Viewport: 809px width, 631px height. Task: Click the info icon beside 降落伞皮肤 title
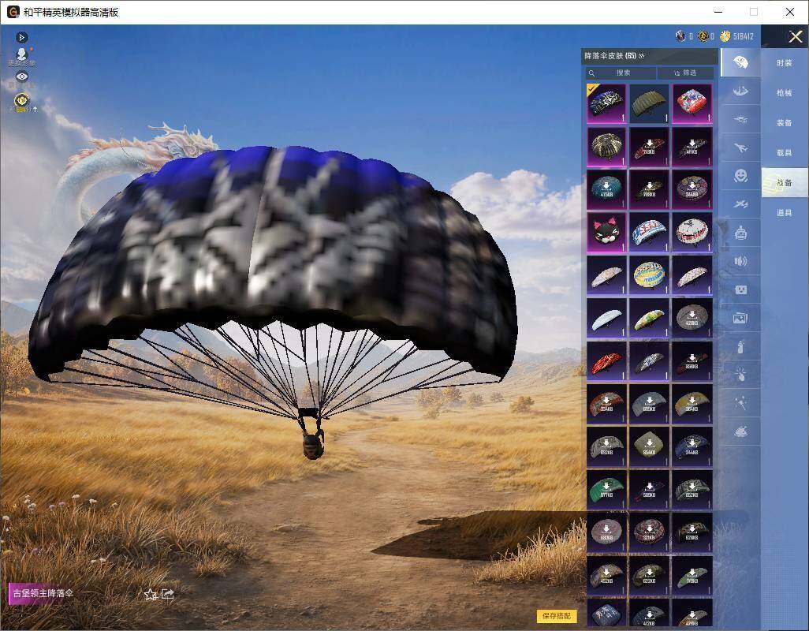641,56
